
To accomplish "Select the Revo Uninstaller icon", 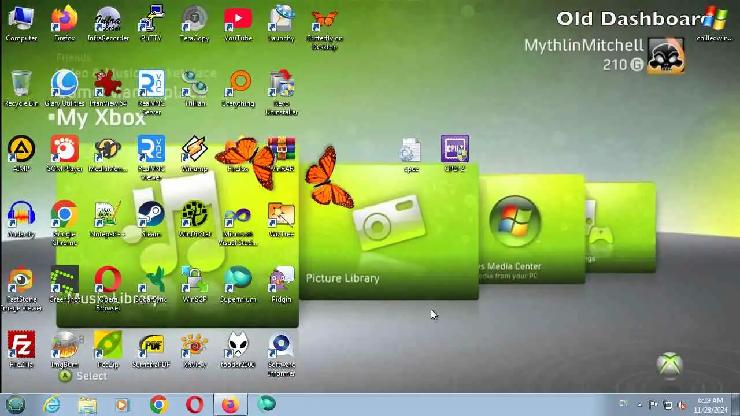I will [x=282, y=93].
